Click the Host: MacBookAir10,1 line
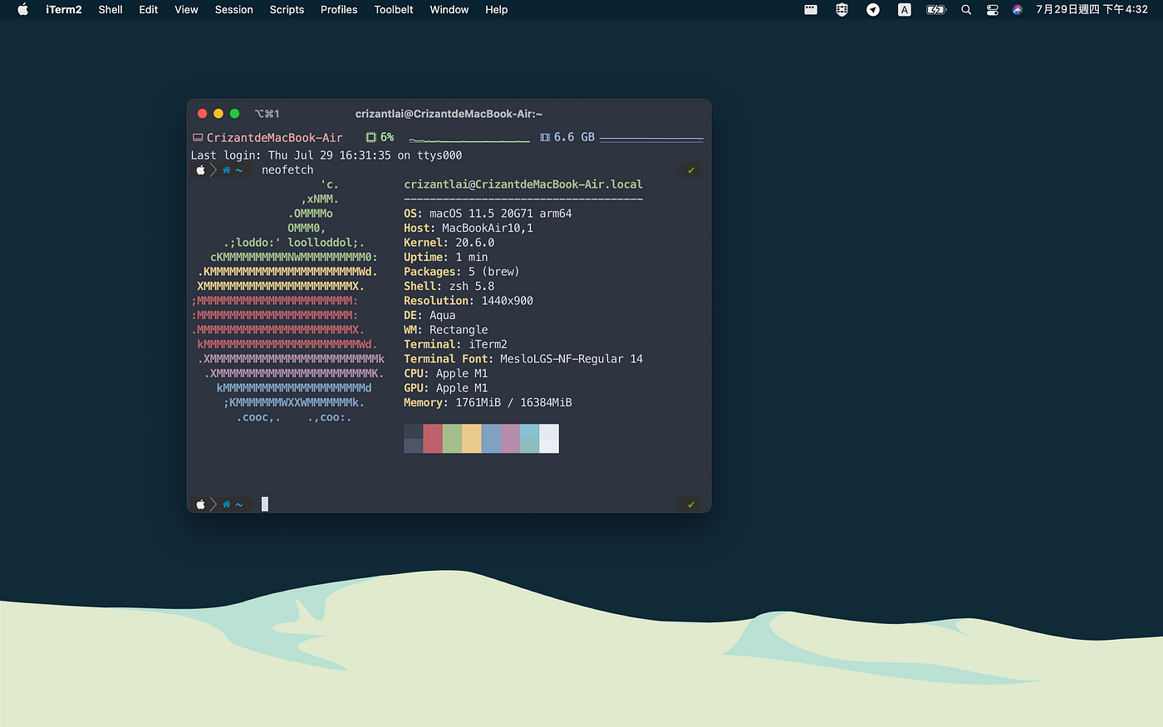The width and height of the screenshot is (1163, 727). [x=469, y=228]
